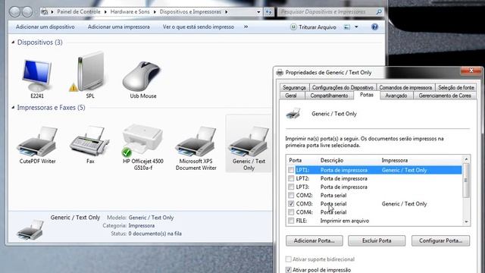Click Adicionar um dispositivo
The width and height of the screenshot is (485, 273).
45,27
